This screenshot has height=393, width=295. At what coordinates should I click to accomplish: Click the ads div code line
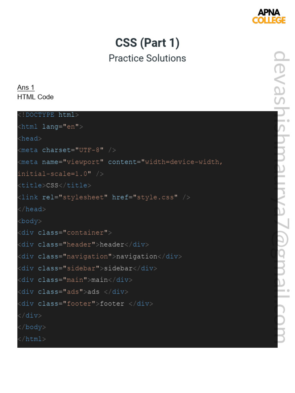point(73,292)
